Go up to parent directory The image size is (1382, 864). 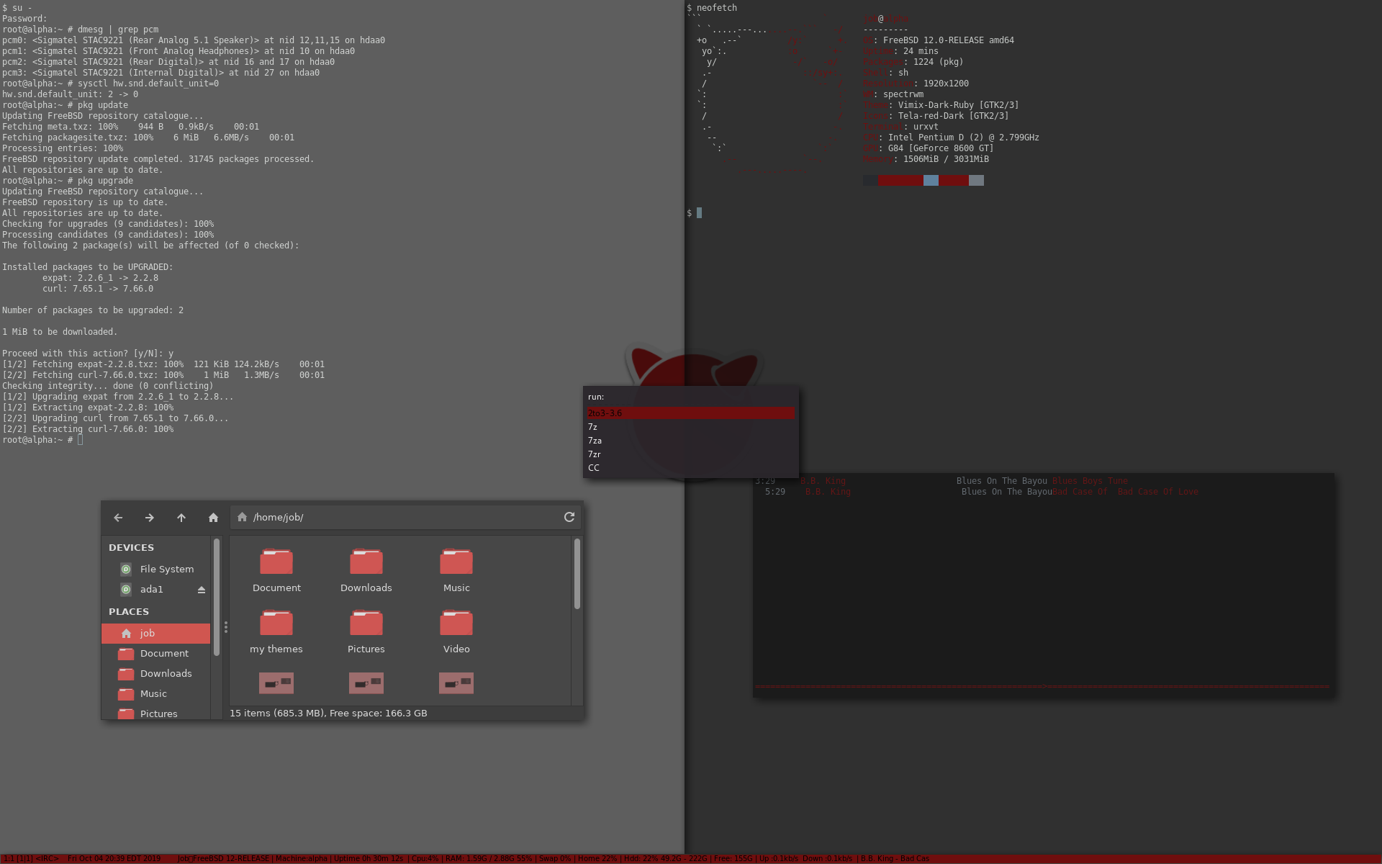[x=181, y=518]
